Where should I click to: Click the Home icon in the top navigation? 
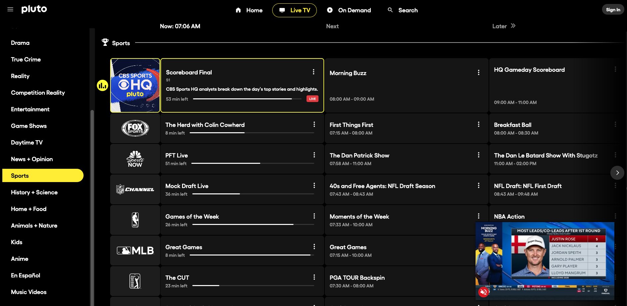[238, 10]
